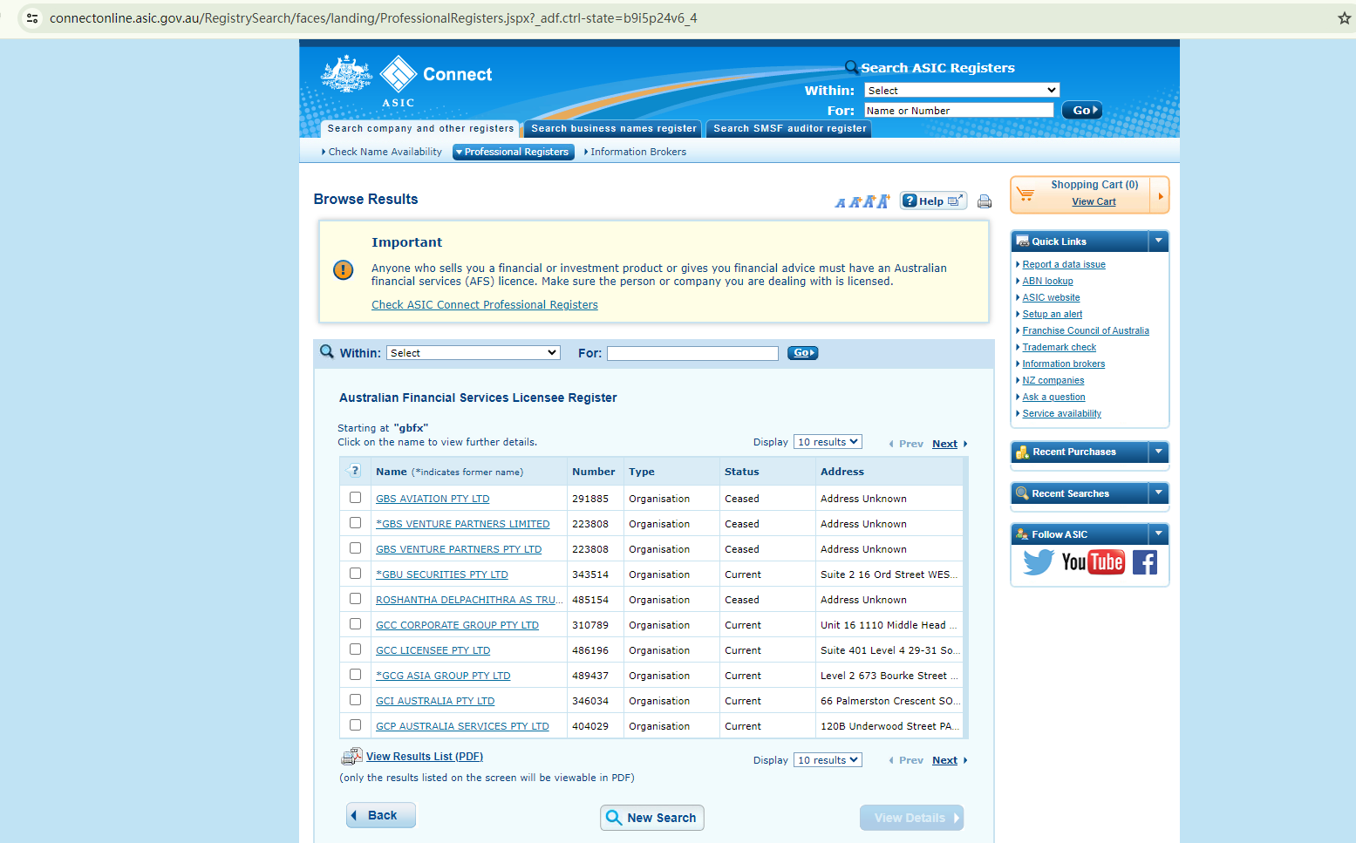Open the header Within register dropdown
Viewport: 1356px width, 843px height.
(962, 91)
